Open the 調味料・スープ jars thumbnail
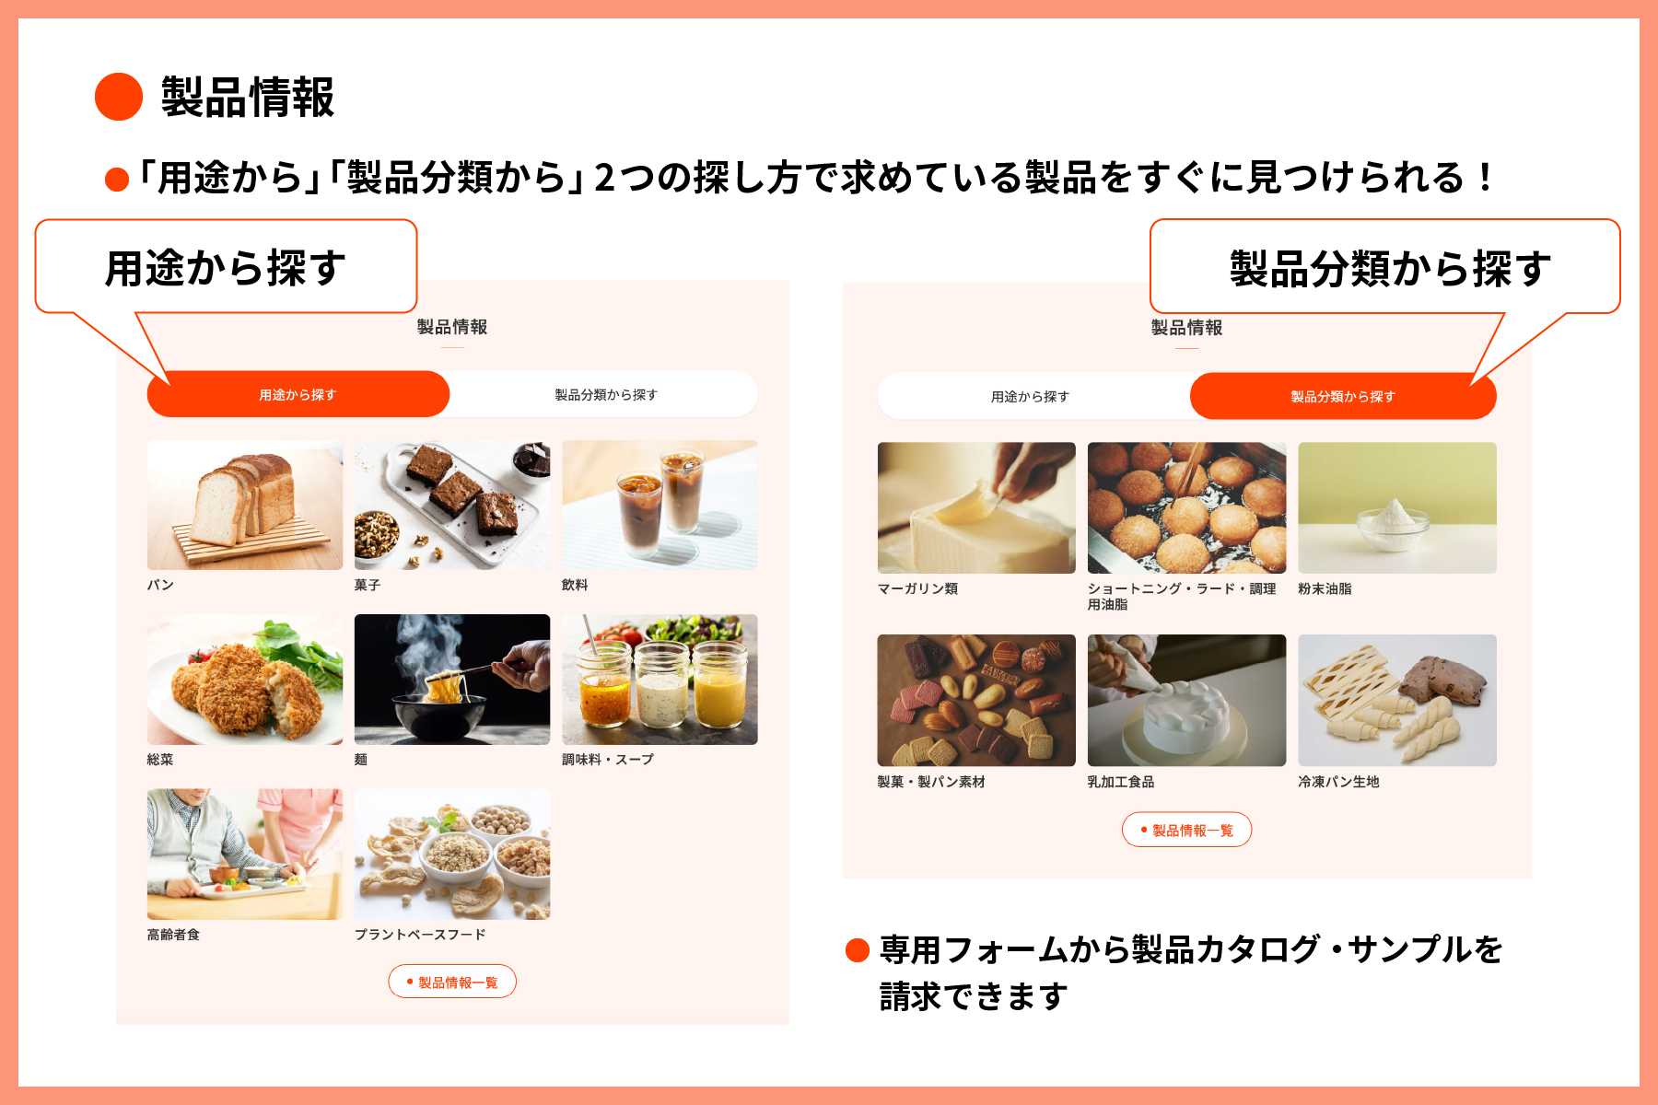This screenshot has width=1658, height=1105. 660,680
